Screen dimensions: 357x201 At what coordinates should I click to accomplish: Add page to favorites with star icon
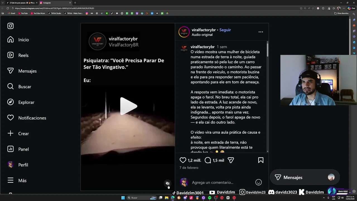tap(313, 8)
